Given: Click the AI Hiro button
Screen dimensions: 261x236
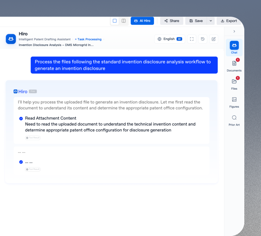Looking at the screenshot, I should coord(142,21).
